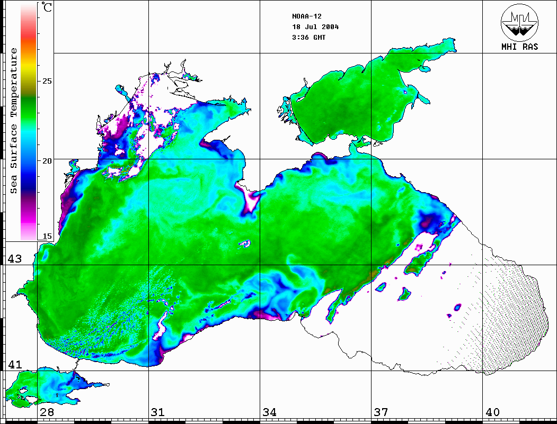Click the "3:36 GMT" time text

pos(308,38)
